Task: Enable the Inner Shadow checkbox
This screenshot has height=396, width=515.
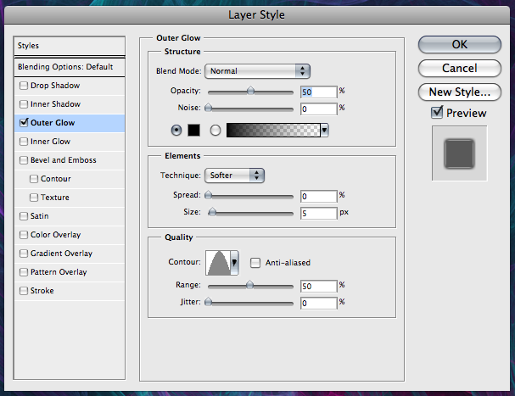Action: [x=24, y=104]
